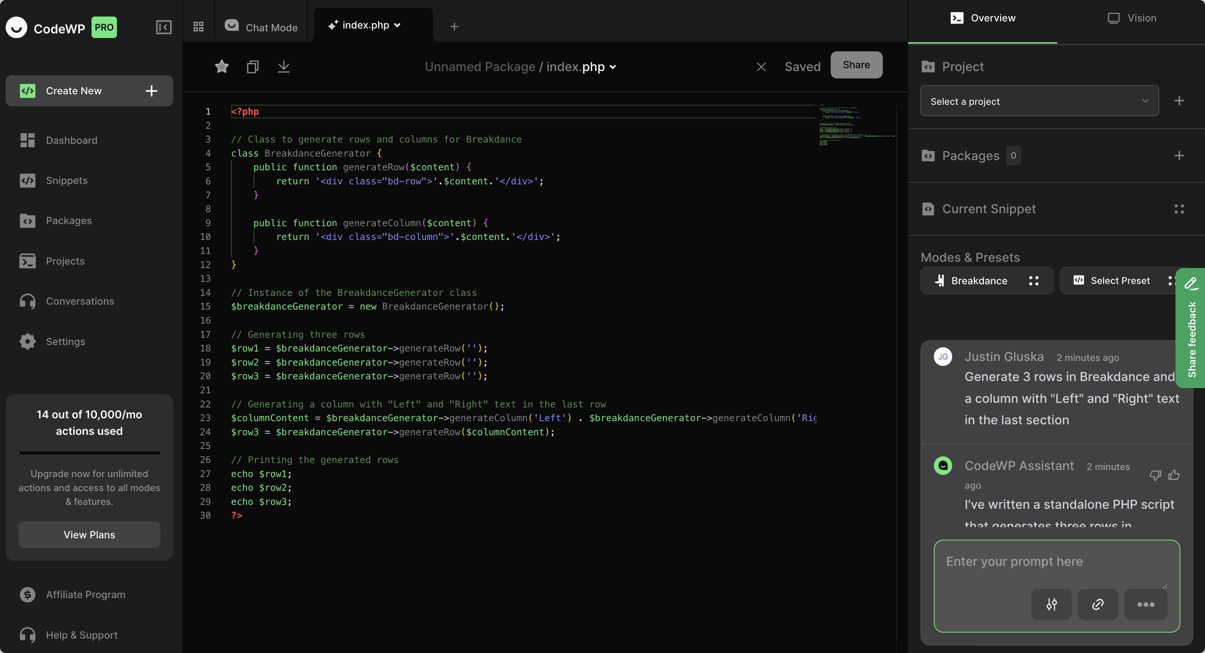Click the actions usage progress bar
This screenshot has height=653, width=1205.
pyautogui.click(x=89, y=453)
